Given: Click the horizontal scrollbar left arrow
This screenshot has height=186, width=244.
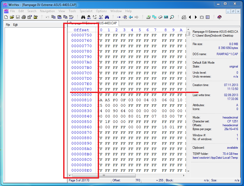Looking at the screenshot, I should coord(70,175).
